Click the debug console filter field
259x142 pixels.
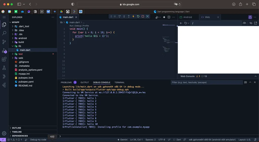coord(206,82)
